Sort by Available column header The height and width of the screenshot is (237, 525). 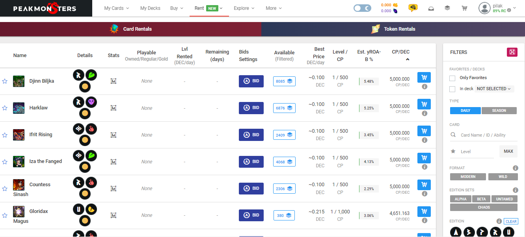(284, 56)
